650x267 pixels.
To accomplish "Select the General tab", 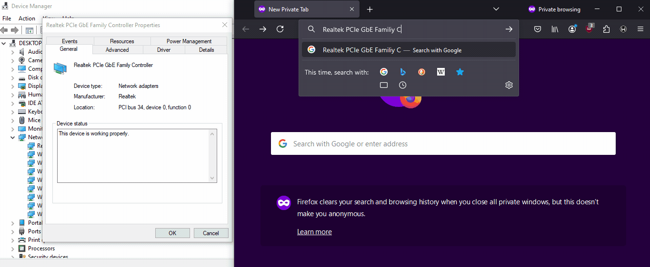I will pyautogui.click(x=69, y=49).
